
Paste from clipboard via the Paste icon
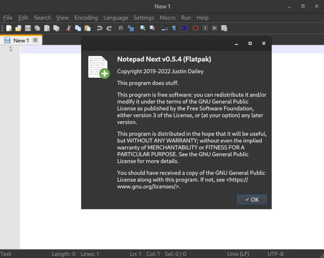pos(88,28)
